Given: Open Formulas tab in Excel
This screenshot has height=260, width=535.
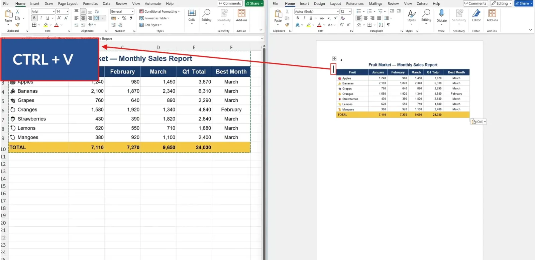Looking at the screenshot, I should pyautogui.click(x=90, y=4).
